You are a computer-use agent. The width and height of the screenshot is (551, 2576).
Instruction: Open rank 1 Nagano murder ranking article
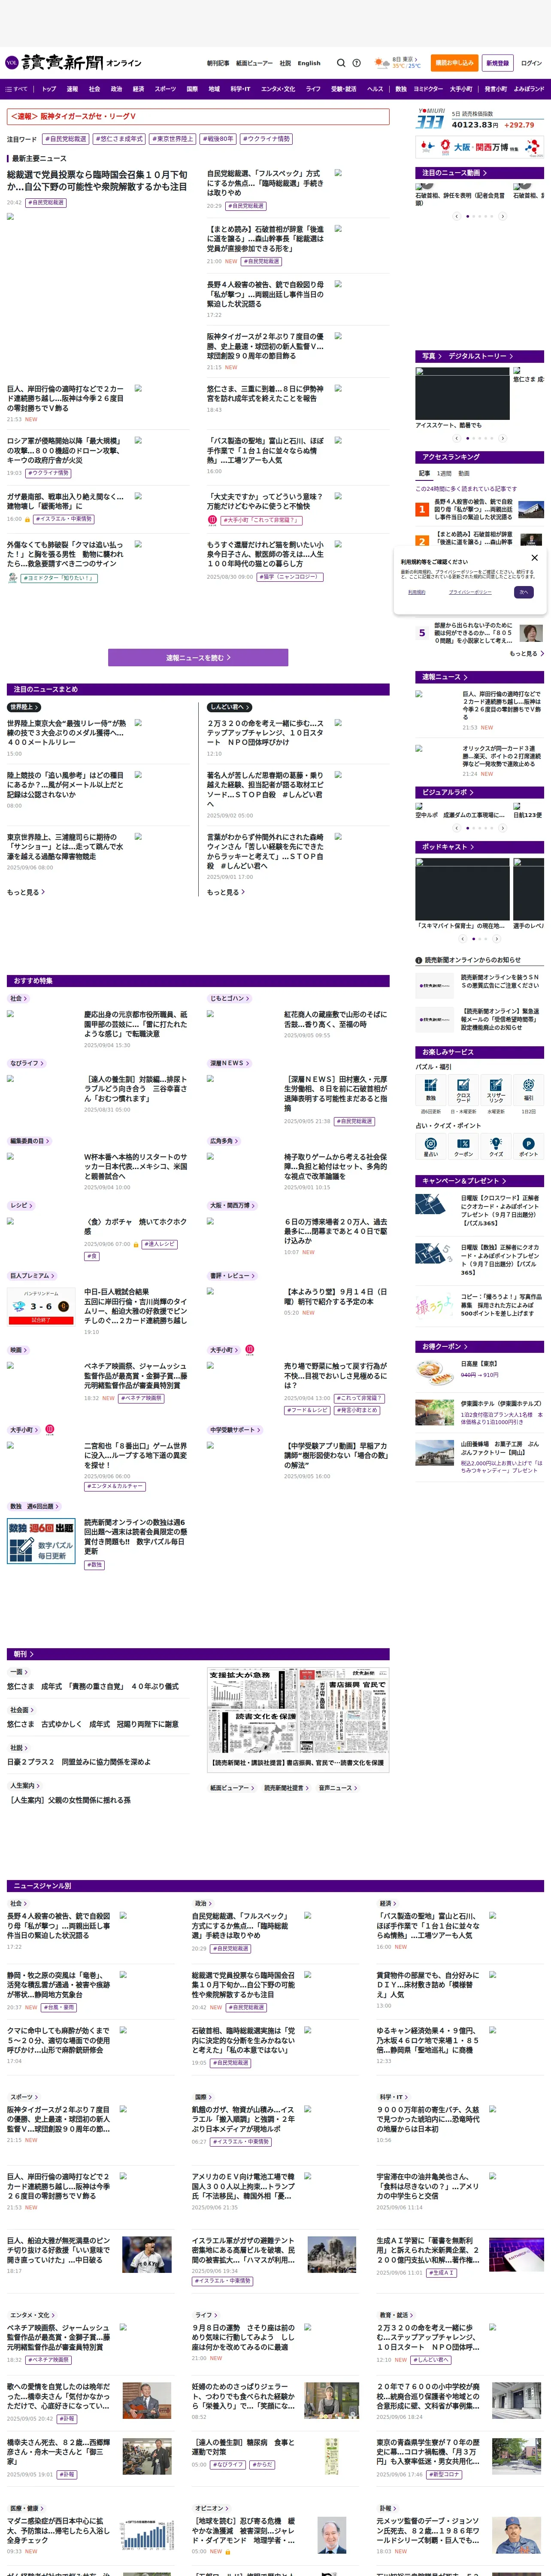pos(480,509)
